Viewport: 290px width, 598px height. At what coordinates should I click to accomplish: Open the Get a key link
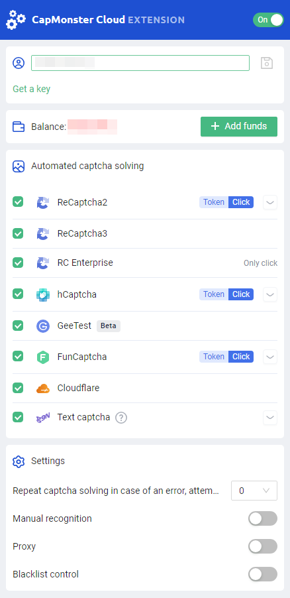coord(32,89)
